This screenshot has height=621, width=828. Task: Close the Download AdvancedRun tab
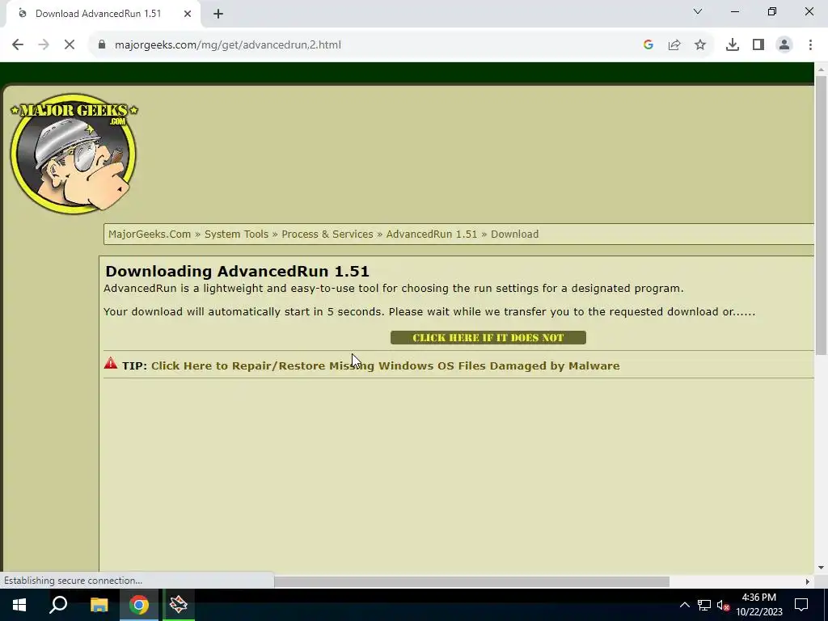click(x=188, y=14)
